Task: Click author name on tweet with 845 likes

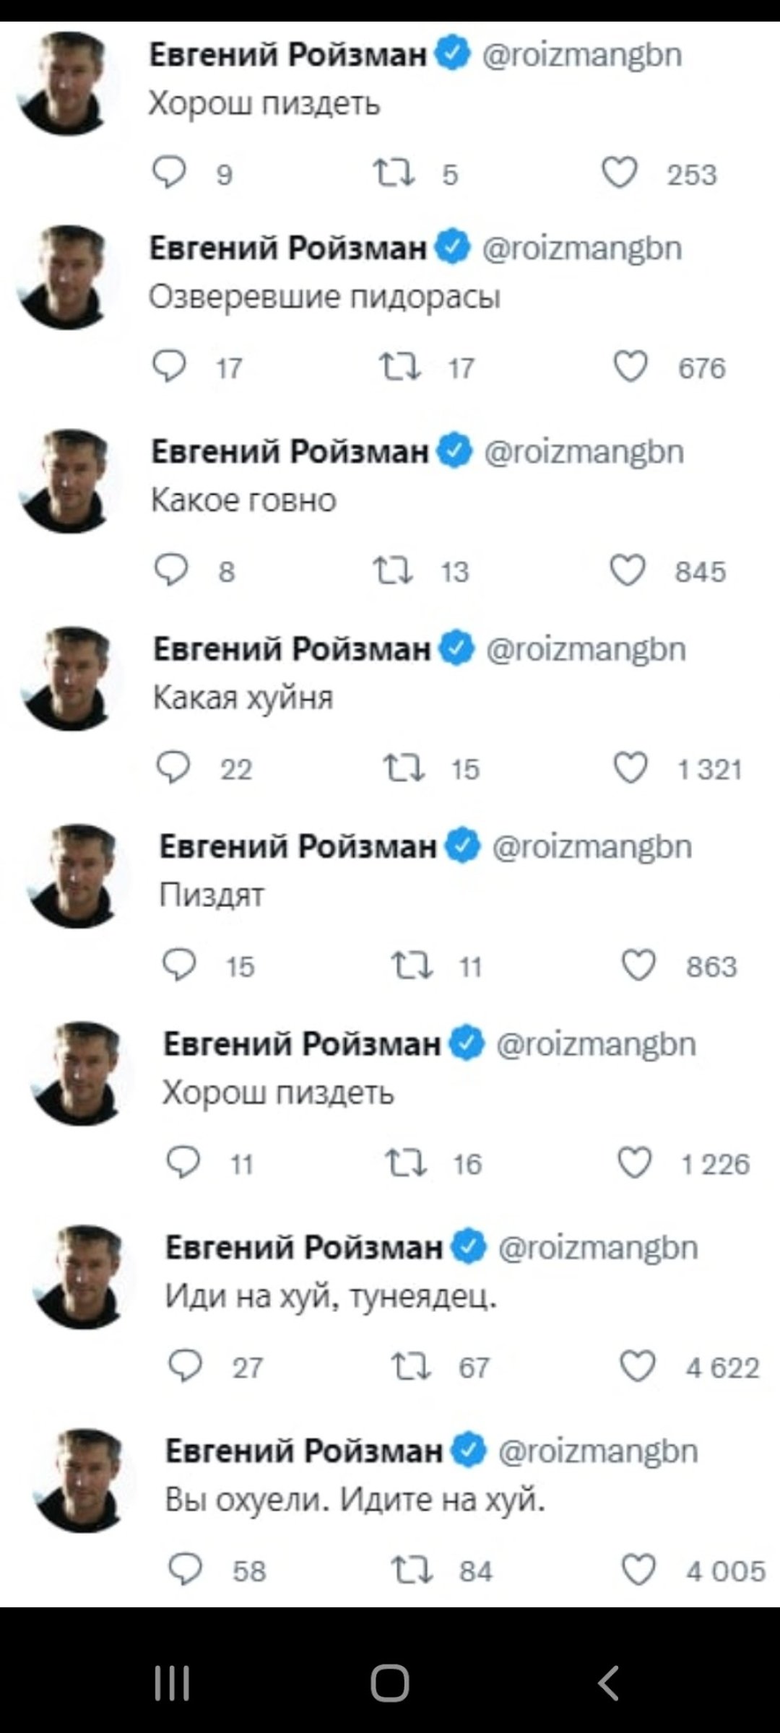Action: click(x=290, y=452)
